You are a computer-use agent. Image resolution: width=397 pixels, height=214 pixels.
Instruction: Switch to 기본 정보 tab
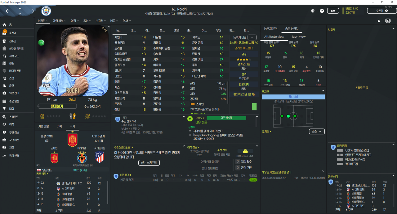(x=43, y=126)
